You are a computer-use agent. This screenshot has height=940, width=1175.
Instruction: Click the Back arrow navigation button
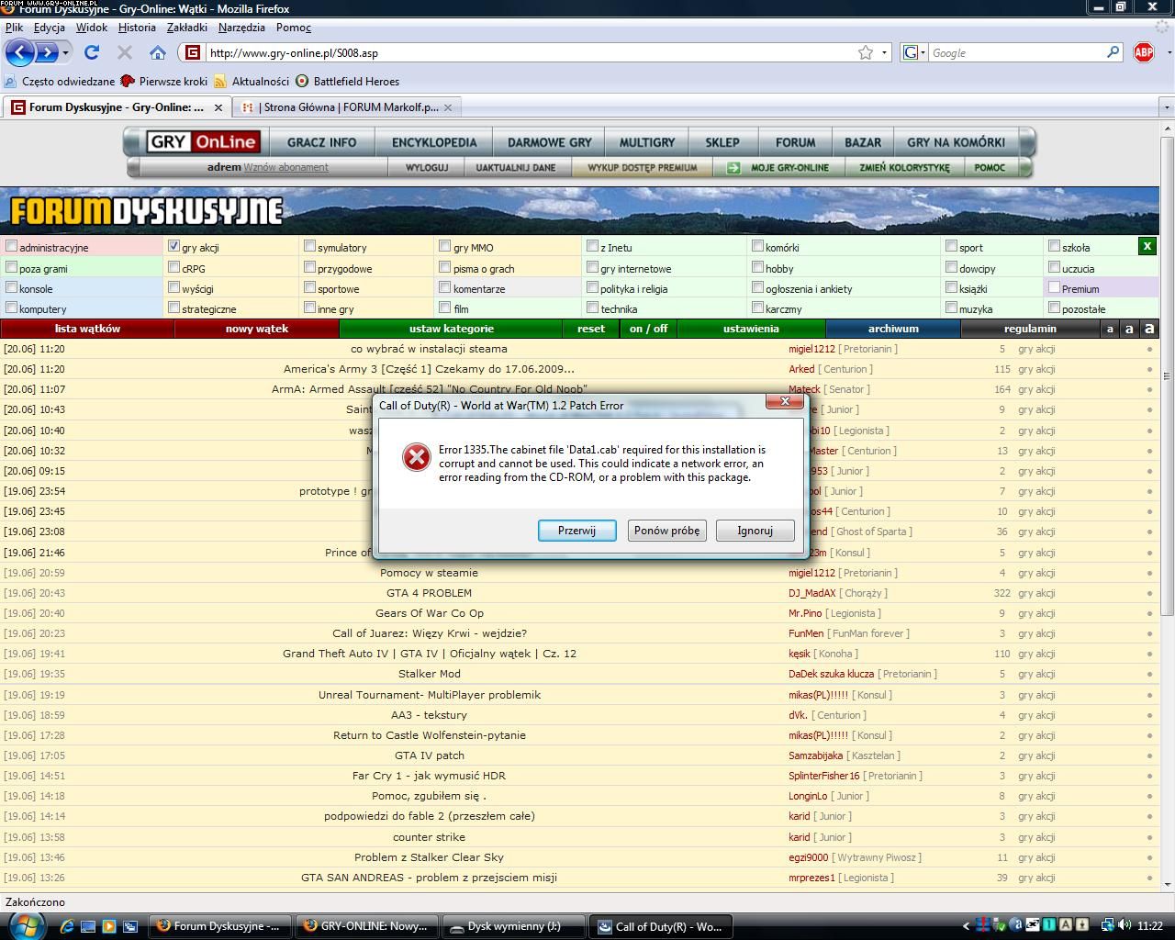20,52
